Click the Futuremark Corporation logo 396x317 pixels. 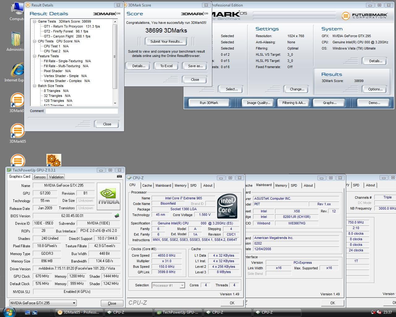pyautogui.click(x=365, y=15)
